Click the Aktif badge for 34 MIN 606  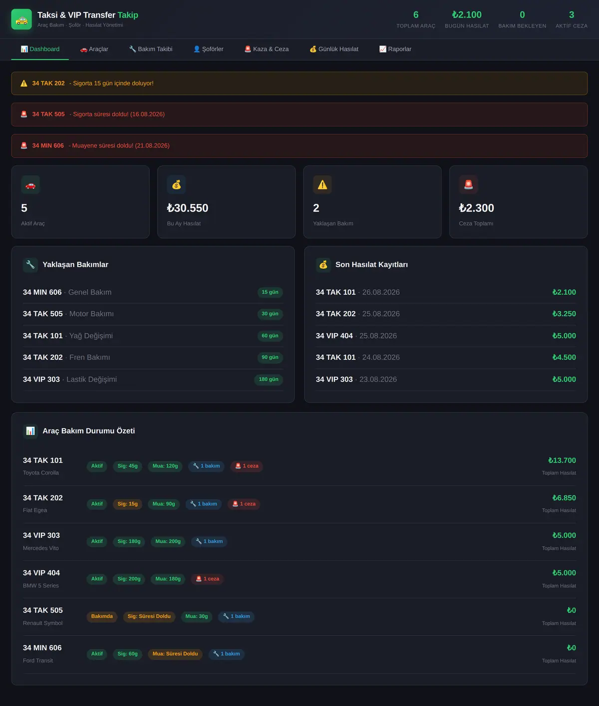(x=97, y=654)
